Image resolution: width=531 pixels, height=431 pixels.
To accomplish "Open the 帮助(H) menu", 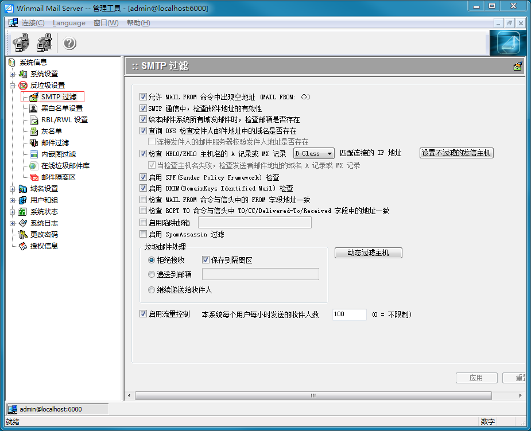I will tap(138, 23).
